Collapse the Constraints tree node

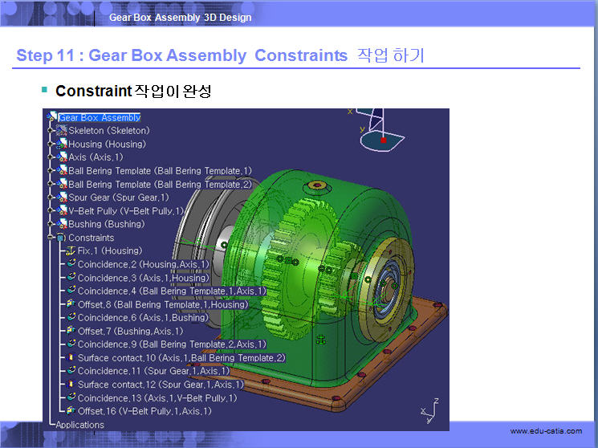[51, 238]
